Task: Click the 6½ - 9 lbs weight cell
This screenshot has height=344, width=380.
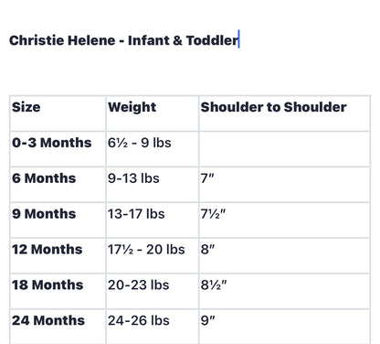Action: pos(153,149)
